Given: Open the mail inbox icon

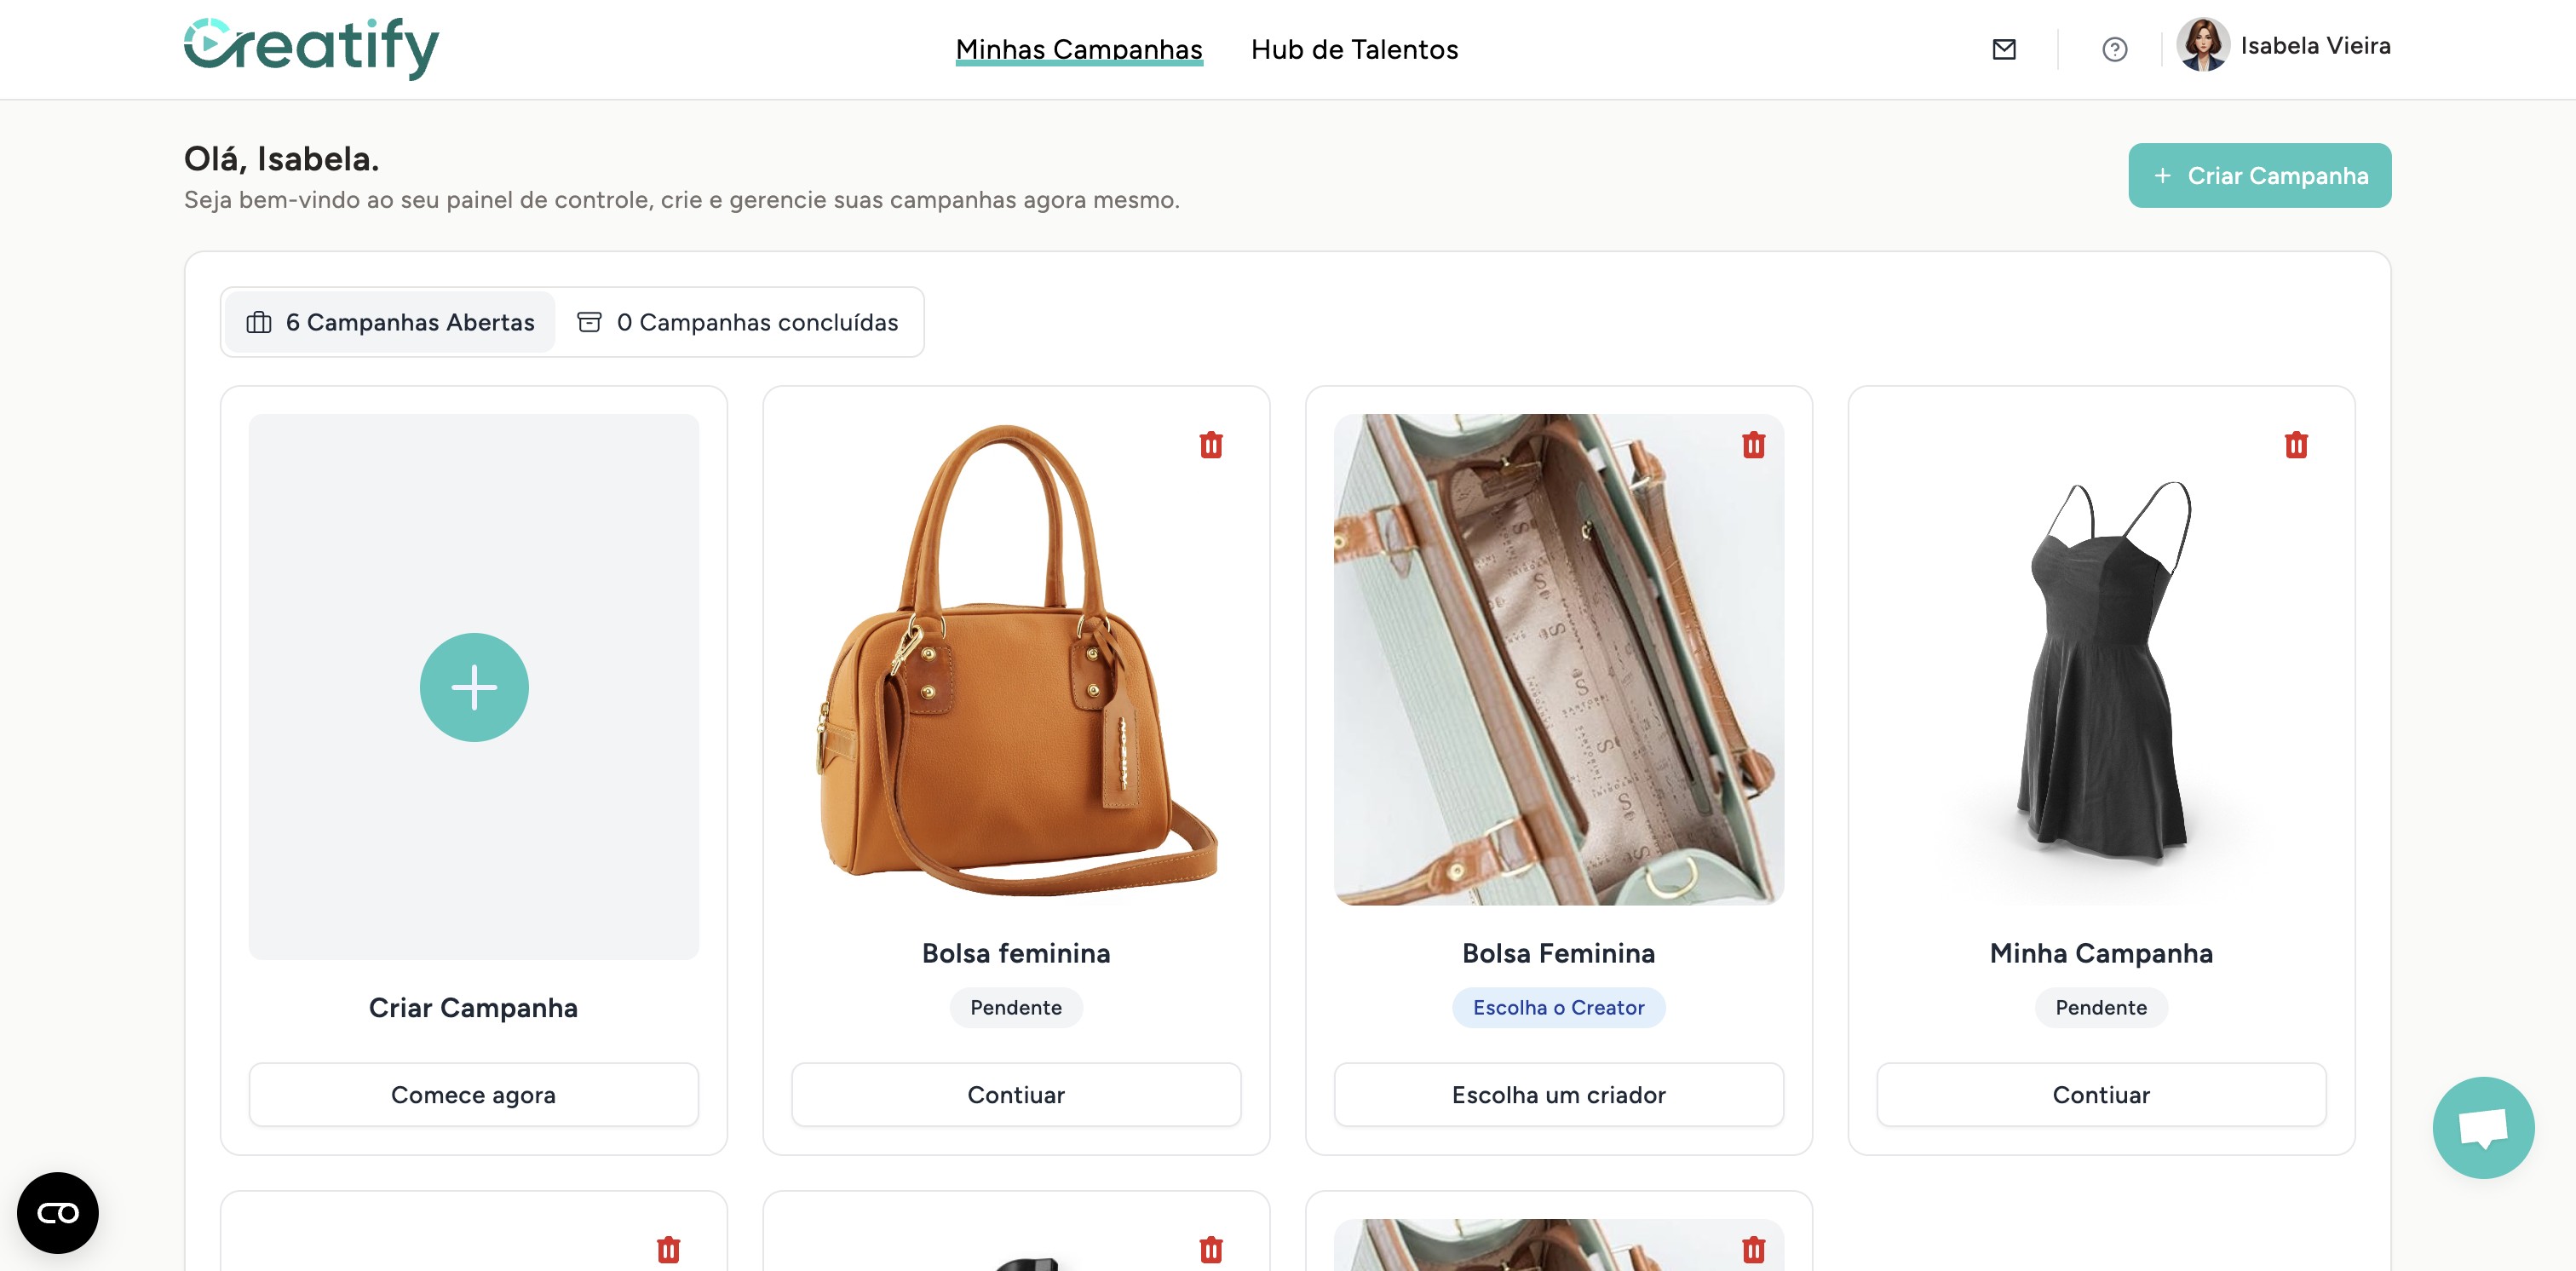Looking at the screenshot, I should [x=2004, y=49].
